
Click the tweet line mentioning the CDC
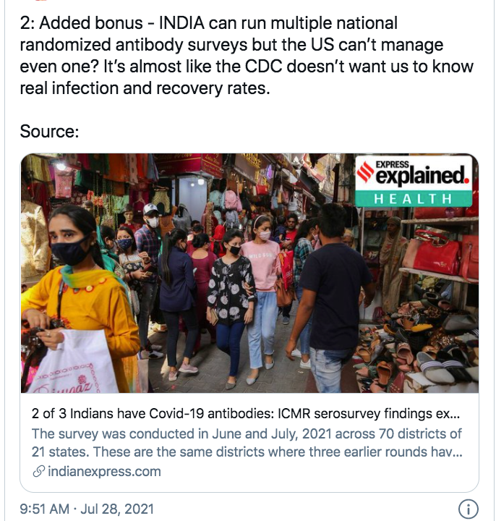(x=246, y=67)
